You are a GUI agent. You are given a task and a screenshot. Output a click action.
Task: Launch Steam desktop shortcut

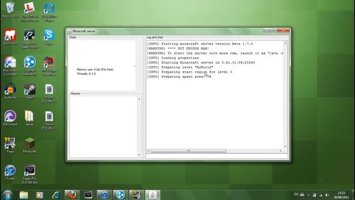(29, 91)
